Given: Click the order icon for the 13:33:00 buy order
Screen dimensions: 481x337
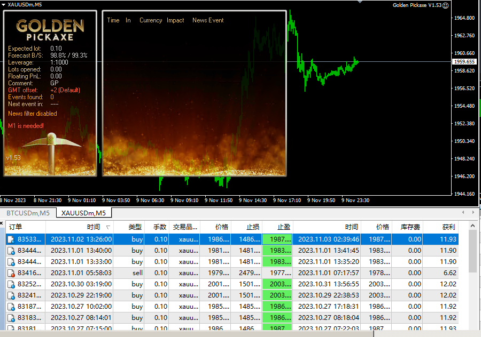Looking at the screenshot, I should (x=11, y=262).
